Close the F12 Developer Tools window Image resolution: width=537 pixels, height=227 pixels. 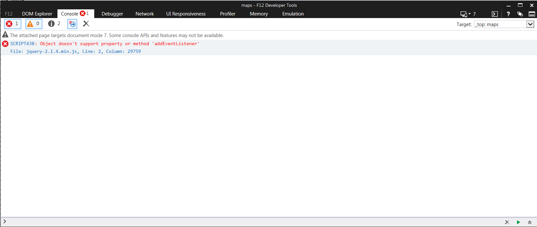click(x=532, y=5)
